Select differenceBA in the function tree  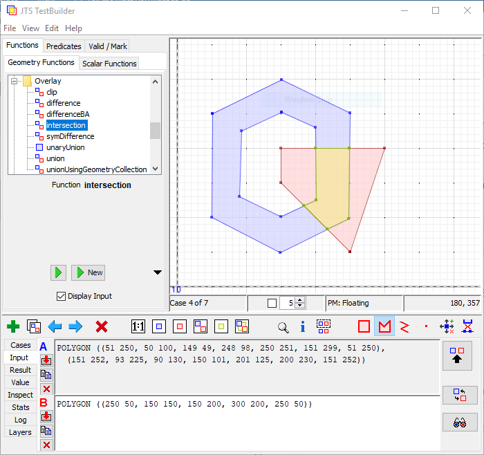coord(68,114)
